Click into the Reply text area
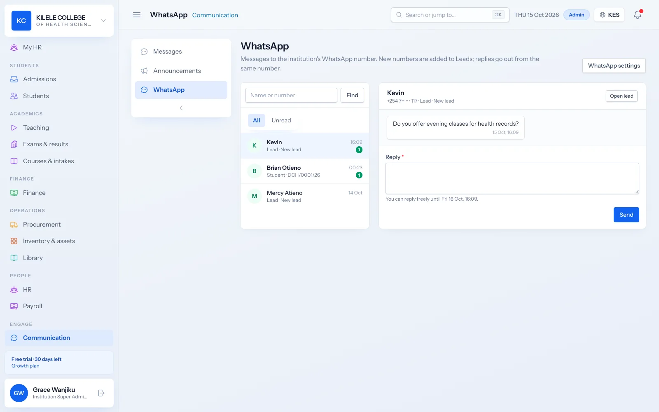Viewport: 659px width, 412px height. tap(512, 178)
